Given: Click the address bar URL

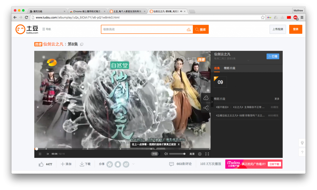Looking at the screenshot, I should click(77, 18).
